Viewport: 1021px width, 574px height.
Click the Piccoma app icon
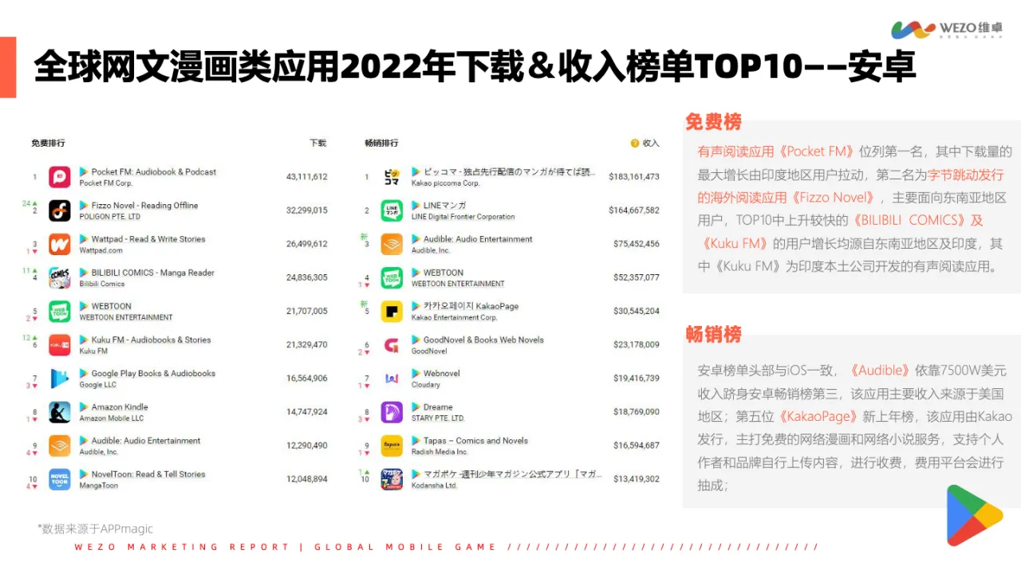(x=392, y=177)
